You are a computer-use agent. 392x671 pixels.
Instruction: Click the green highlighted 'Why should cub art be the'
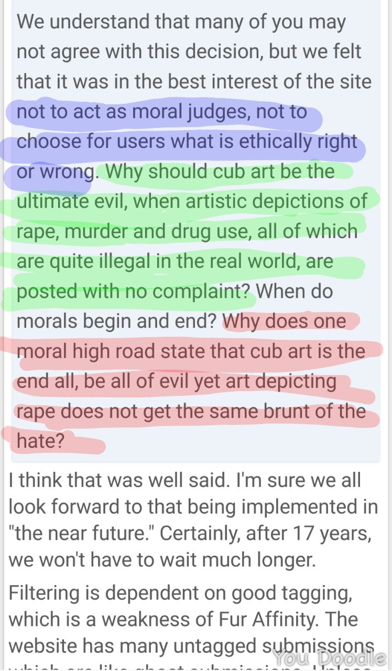click(x=219, y=171)
